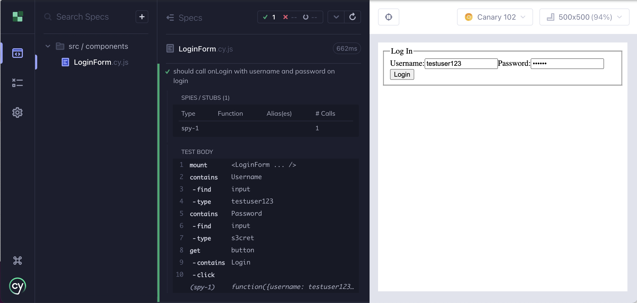Click the LoginForm spec file icon in tree
This screenshot has height=303, width=637.
[x=65, y=62]
